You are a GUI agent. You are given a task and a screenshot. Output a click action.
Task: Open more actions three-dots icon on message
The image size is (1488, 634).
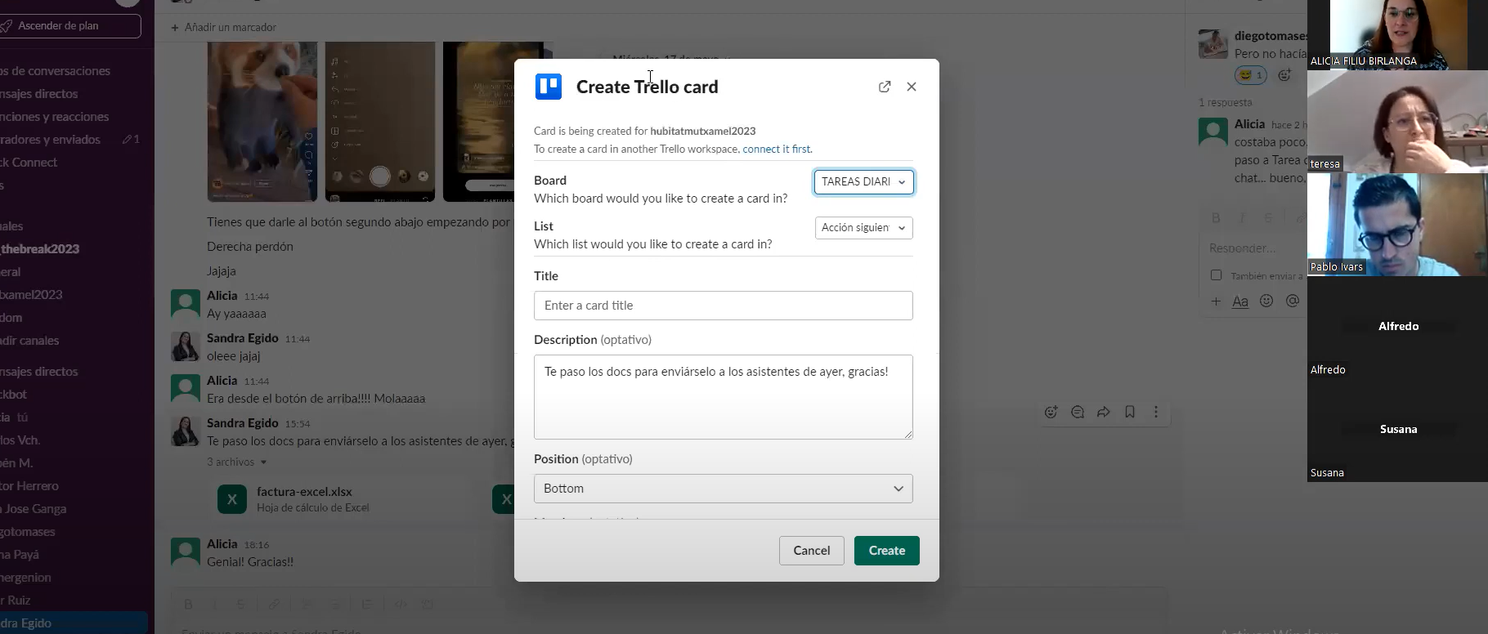pos(1156,413)
